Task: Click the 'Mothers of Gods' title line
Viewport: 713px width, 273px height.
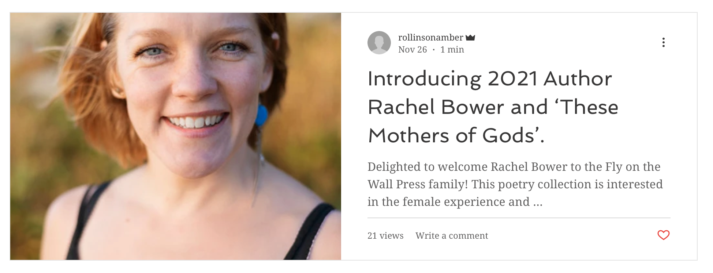Action: tap(456, 136)
